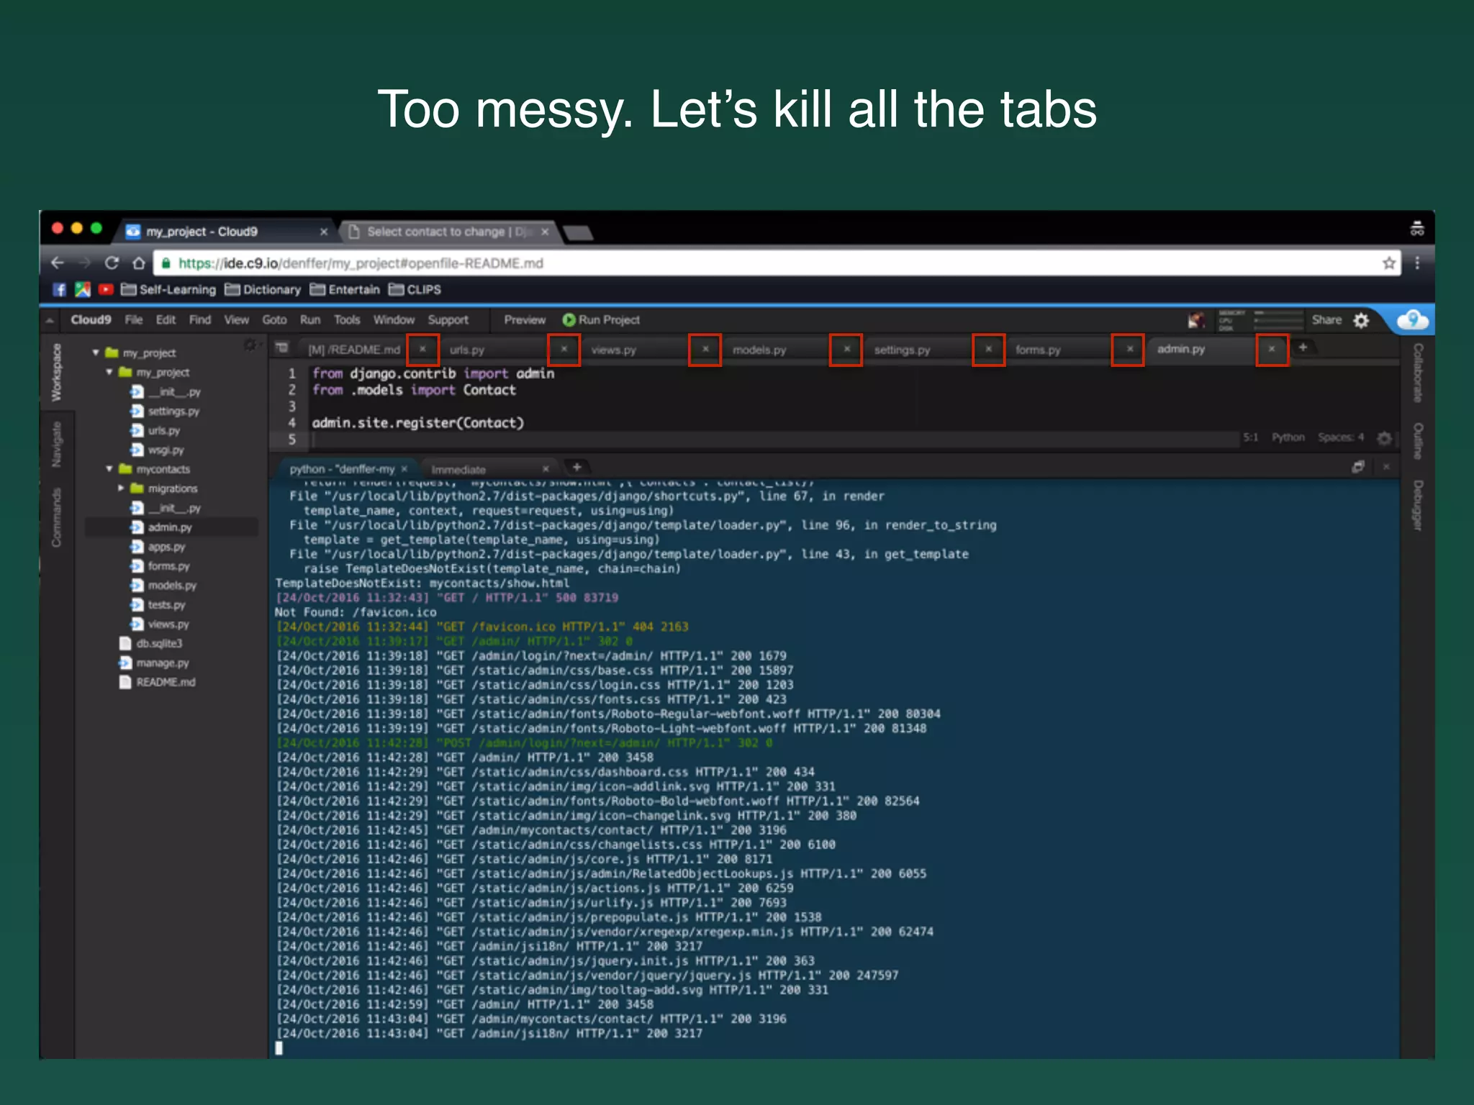Click the Run Project play icon
This screenshot has width=1474, height=1105.
point(569,320)
